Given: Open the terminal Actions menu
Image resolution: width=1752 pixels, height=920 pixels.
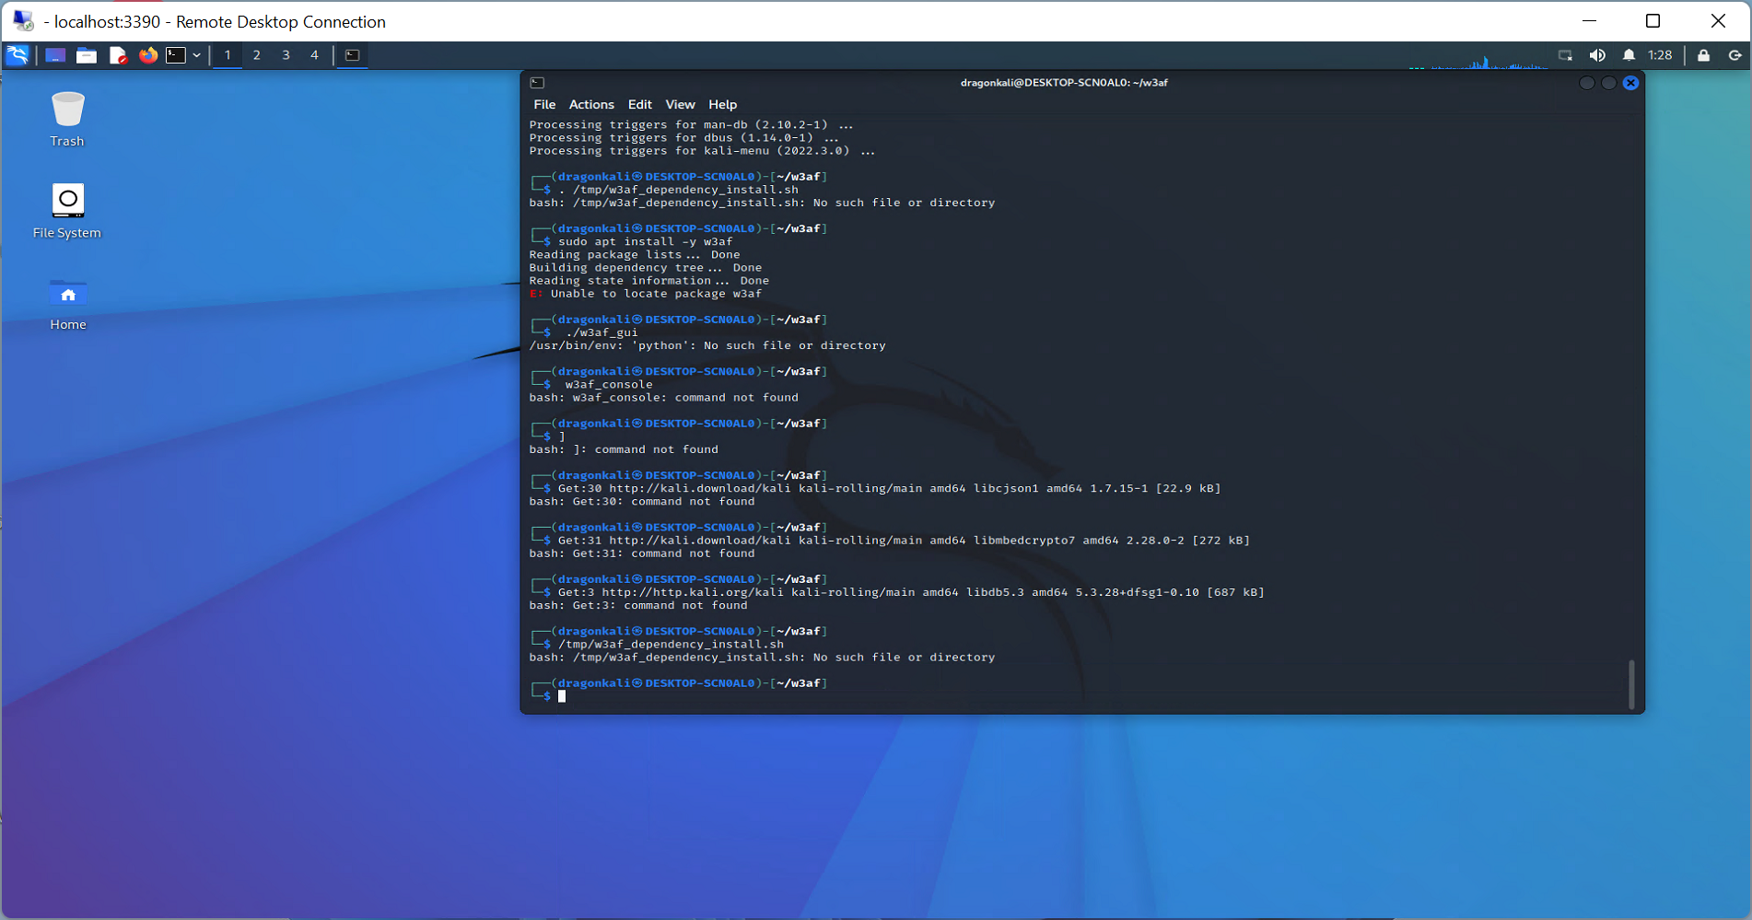Looking at the screenshot, I should [591, 104].
